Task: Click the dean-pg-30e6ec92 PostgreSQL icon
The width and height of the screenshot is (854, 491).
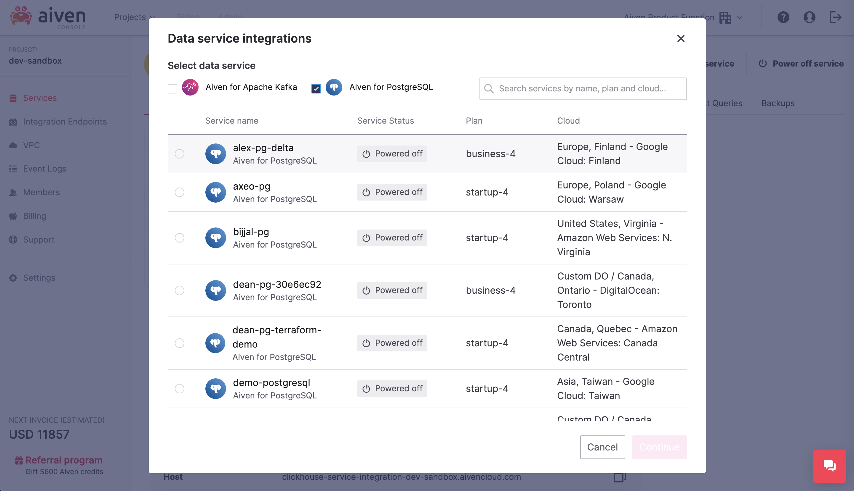Action: click(215, 290)
